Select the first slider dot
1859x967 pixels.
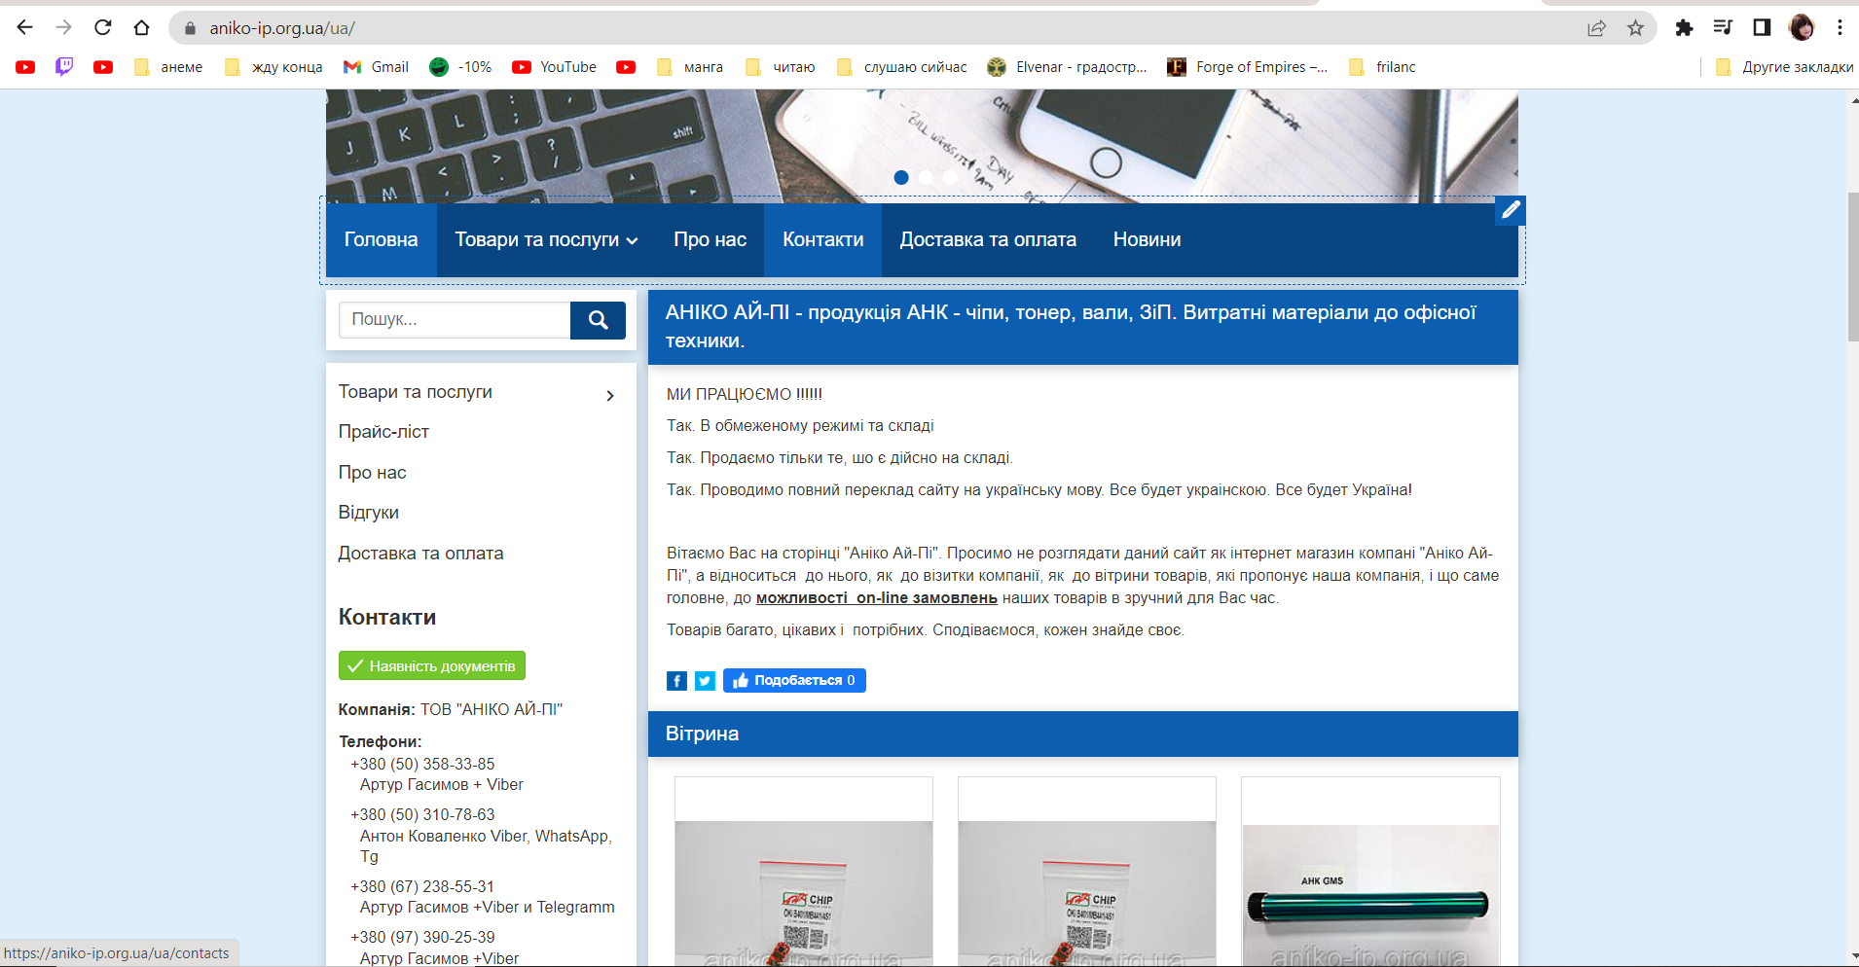point(901,177)
